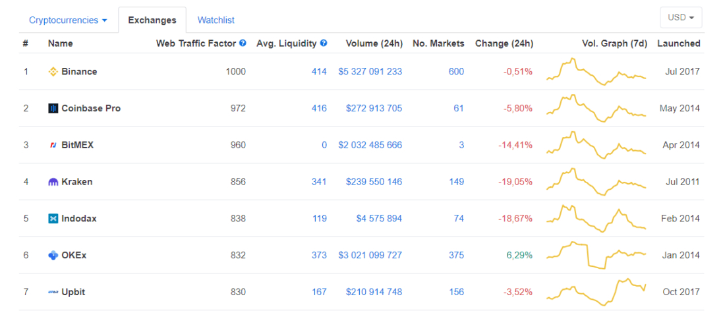Screen dimensions: 725x311
Task: Sort by the Name column header
Action: [x=60, y=43]
